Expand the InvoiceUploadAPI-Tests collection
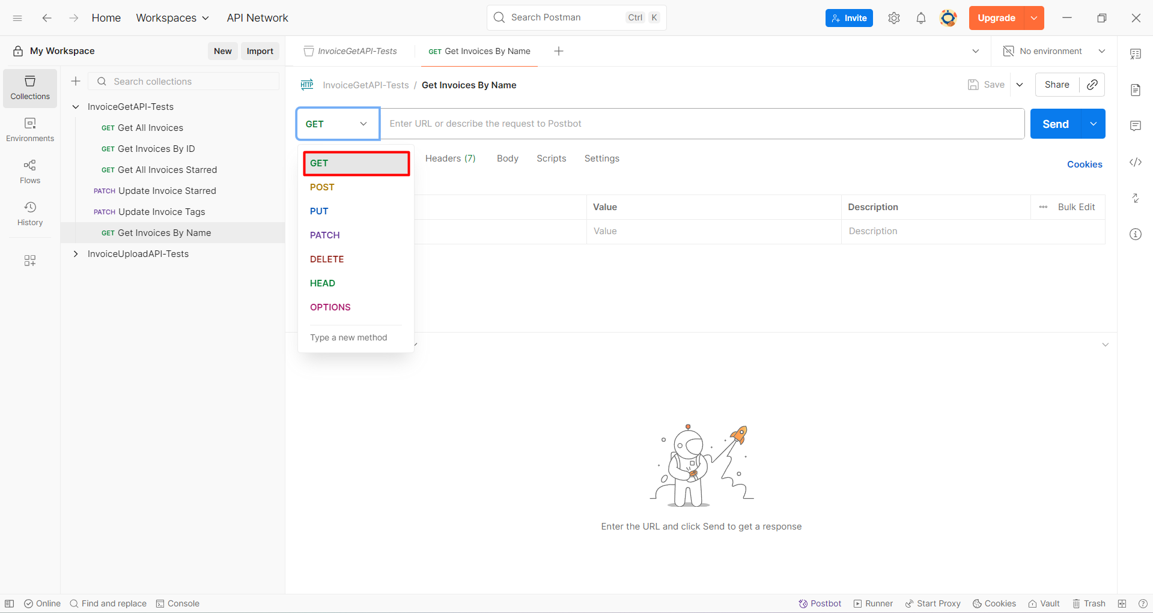Viewport: 1153px width, 613px height. pos(75,253)
